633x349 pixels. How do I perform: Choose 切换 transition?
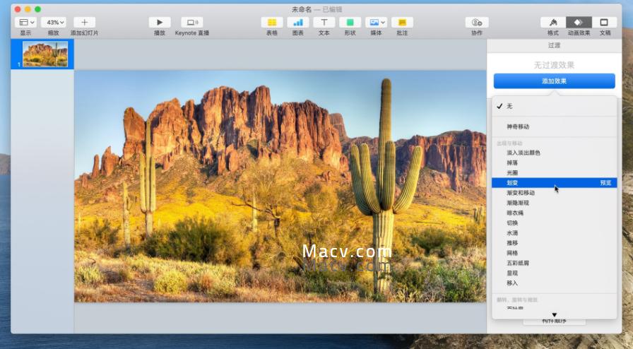(x=555, y=223)
